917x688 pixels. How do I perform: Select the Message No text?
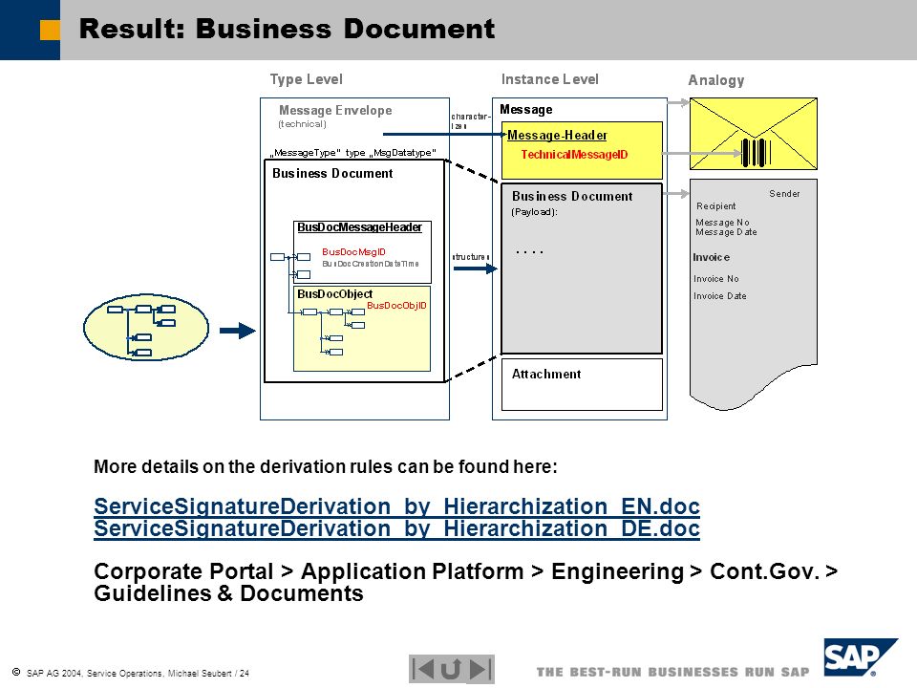pyautogui.click(x=722, y=223)
